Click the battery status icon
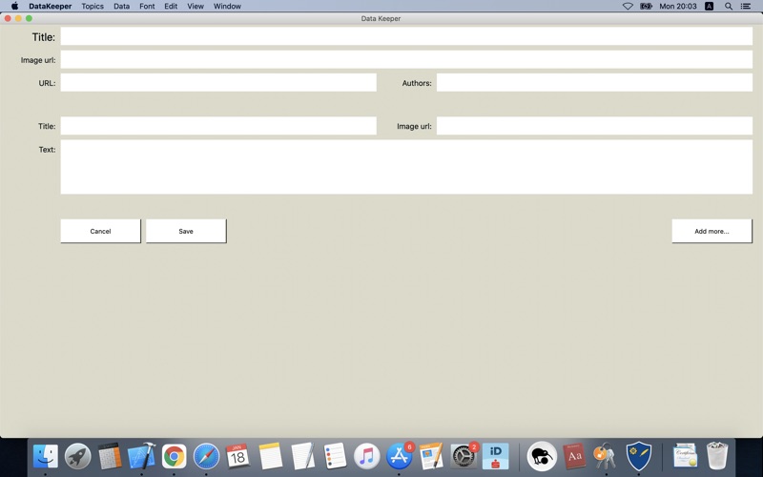 point(646,7)
